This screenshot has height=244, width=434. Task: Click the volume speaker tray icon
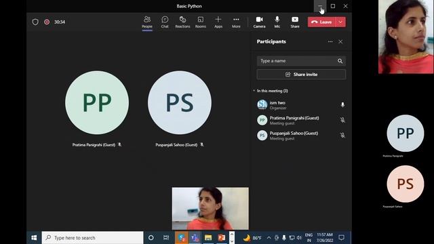pos(299,238)
